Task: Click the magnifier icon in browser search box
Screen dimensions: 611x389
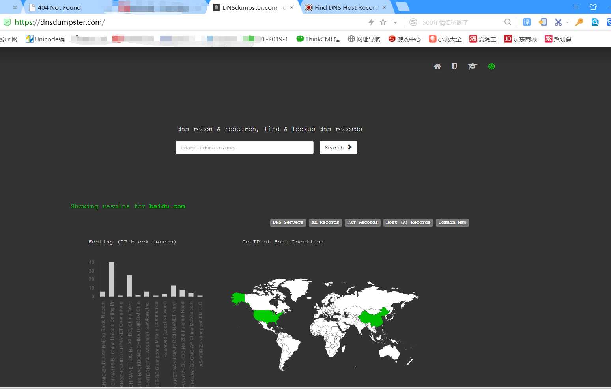Action: (508, 22)
